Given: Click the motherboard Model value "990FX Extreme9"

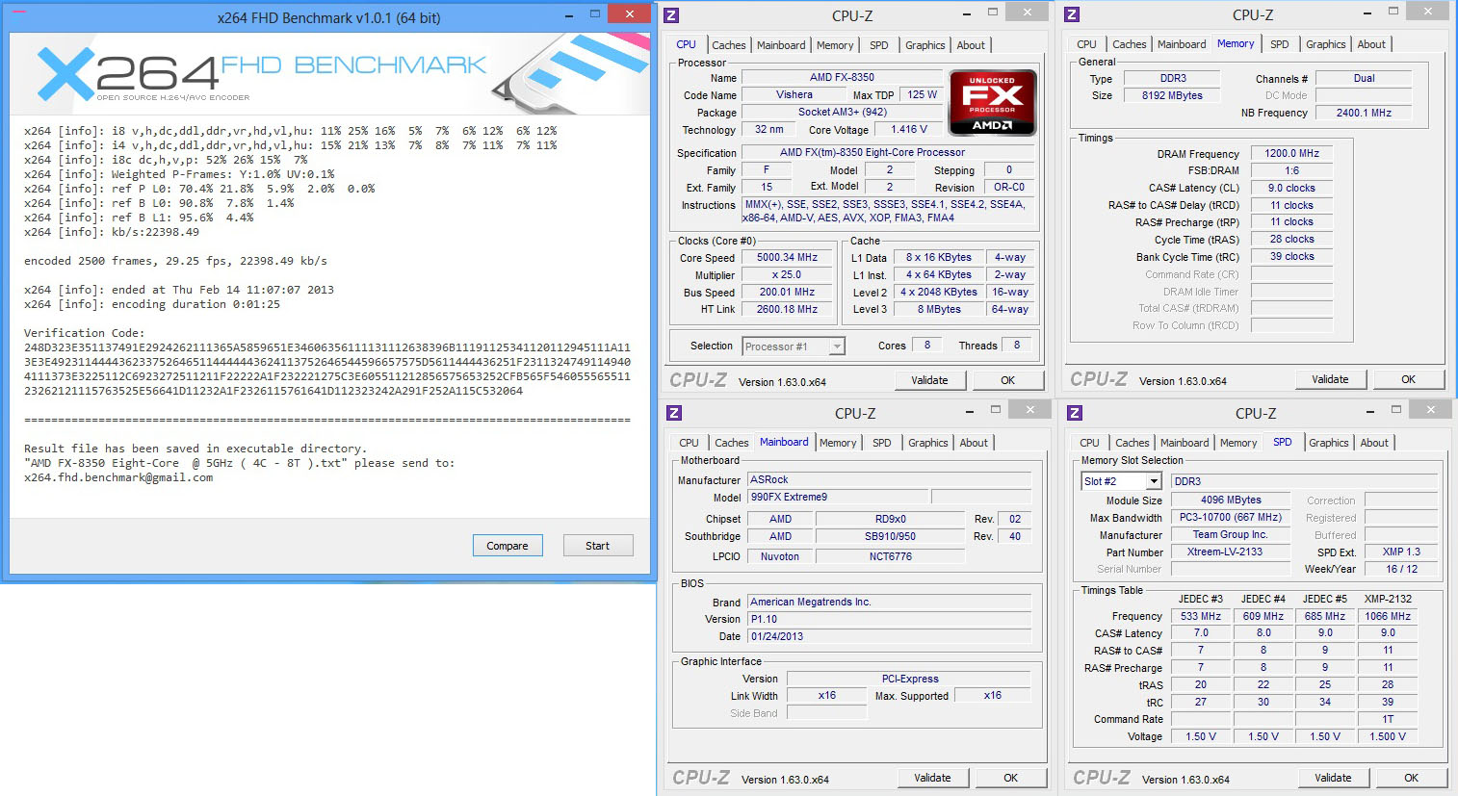Looking at the screenshot, I should (x=838, y=497).
